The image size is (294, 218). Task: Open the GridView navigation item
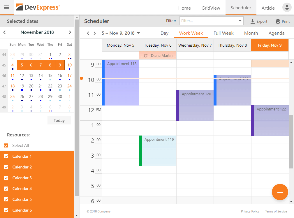point(210,8)
